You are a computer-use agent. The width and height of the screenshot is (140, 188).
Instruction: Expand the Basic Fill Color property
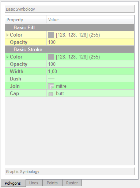click(7, 35)
